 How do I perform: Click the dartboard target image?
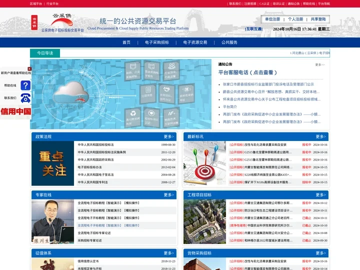(x=205, y=163)
